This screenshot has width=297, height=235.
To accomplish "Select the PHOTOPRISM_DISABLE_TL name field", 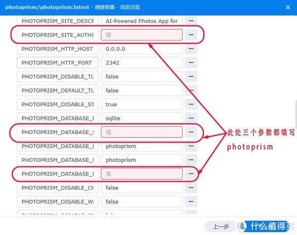I will tap(57, 77).
